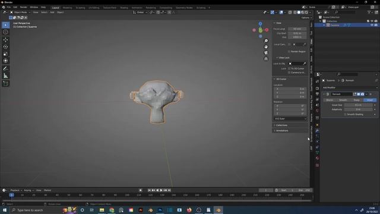The width and height of the screenshot is (380, 214).
Task: Select the Select Box tool
Action: click(5, 25)
